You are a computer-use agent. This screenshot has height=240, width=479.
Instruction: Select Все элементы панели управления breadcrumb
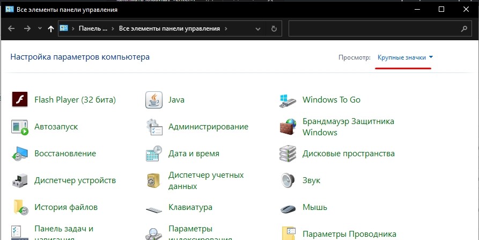[170, 28]
